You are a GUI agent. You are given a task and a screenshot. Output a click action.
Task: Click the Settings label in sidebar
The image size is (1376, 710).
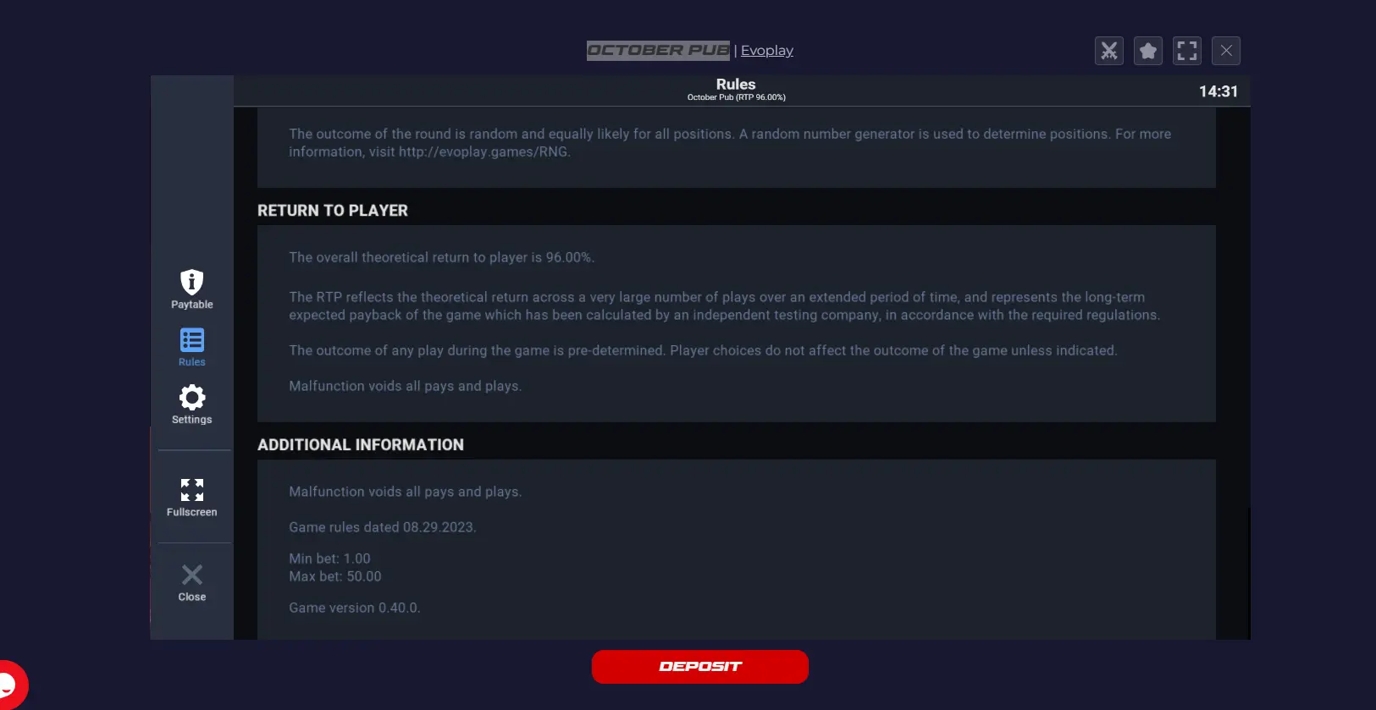[x=192, y=420]
